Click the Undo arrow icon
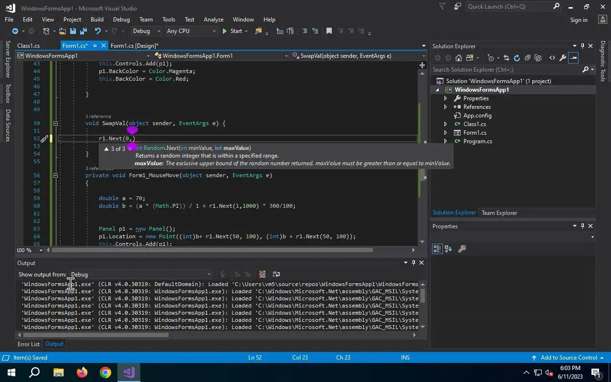The height and width of the screenshot is (382, 611). (x=98, y=31)
